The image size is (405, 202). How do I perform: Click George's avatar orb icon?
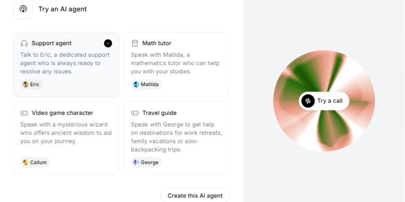136,162
